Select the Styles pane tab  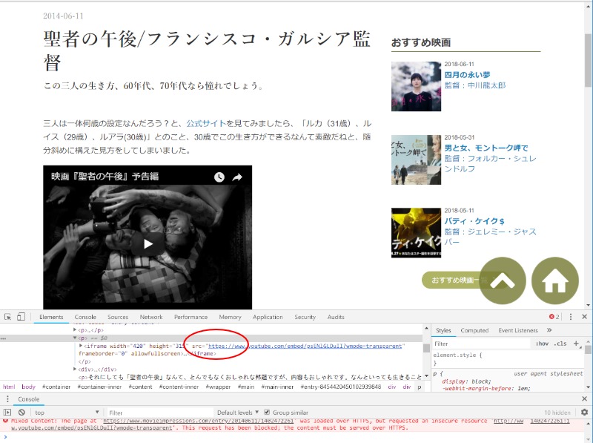[443, 330]
